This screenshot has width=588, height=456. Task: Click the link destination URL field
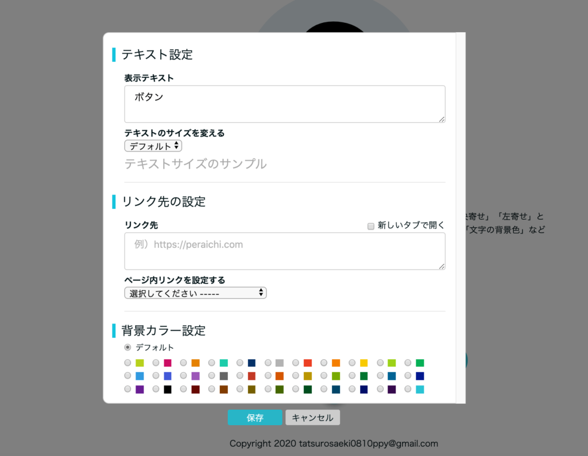(285, 251)
